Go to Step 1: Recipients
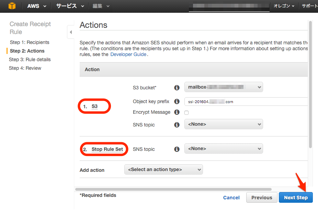This screenshot has width=318, height=211. click(30, 42)
